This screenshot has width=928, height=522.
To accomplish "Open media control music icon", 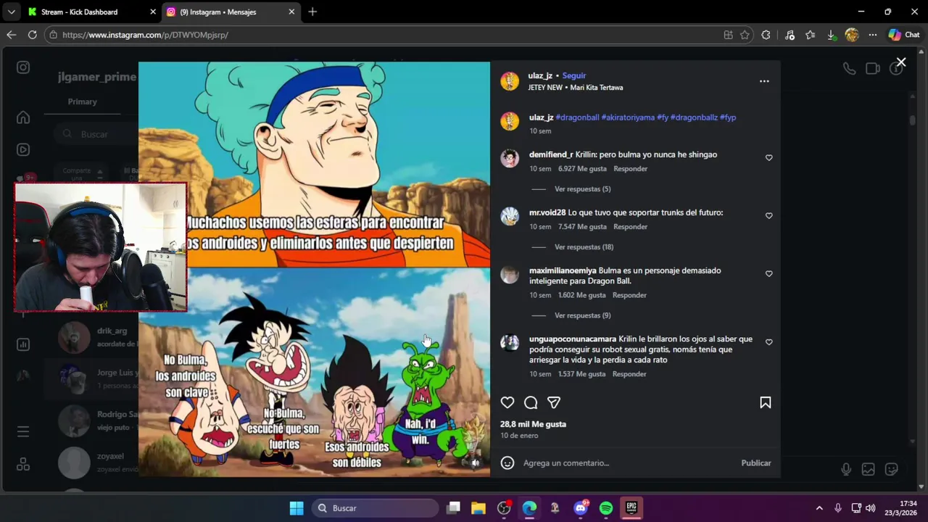I will pyautogui.click(x=790, y=35).
